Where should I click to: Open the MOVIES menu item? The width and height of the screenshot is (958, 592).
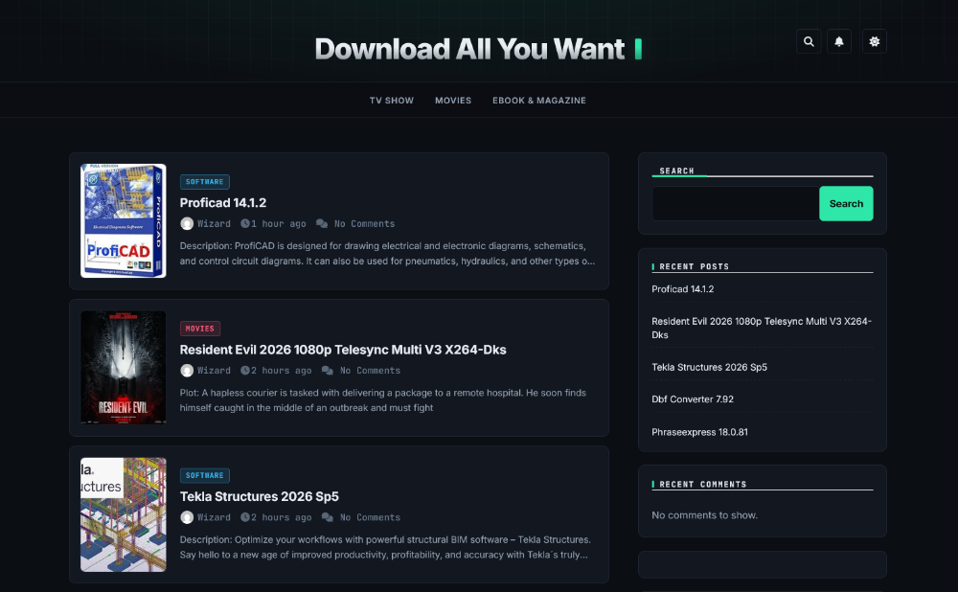point(453,101)
